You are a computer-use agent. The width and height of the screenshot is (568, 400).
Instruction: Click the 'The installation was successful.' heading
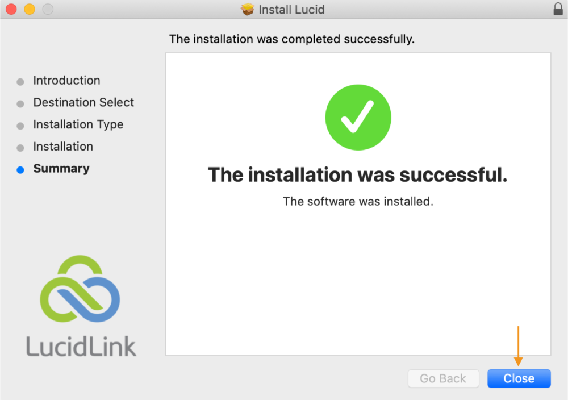pos(358,174)
